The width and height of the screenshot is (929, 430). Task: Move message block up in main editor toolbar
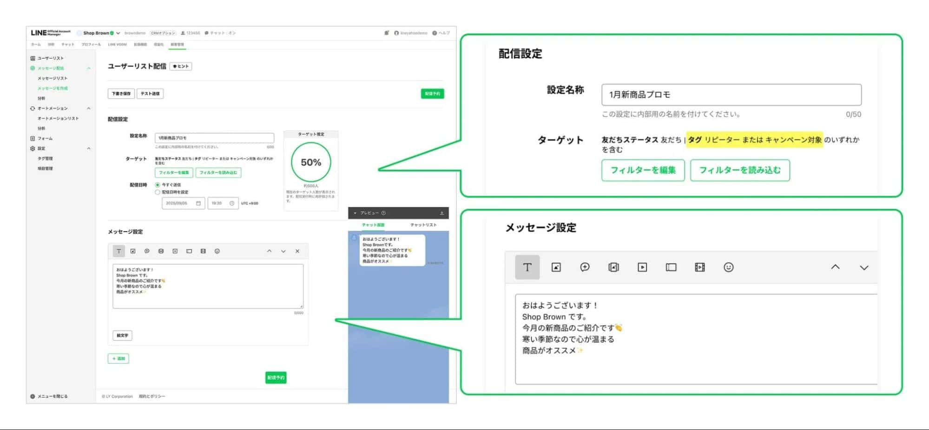(x=269, y=251)
